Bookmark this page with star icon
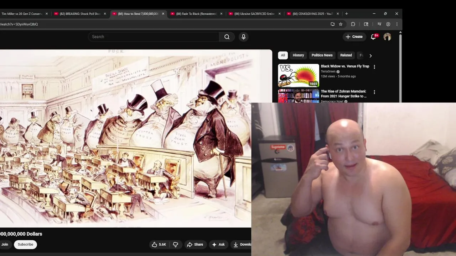 pyautogui.click(x=341, y=24)
